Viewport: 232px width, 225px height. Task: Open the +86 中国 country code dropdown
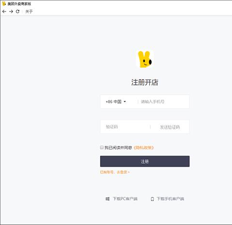coord(116,102)
